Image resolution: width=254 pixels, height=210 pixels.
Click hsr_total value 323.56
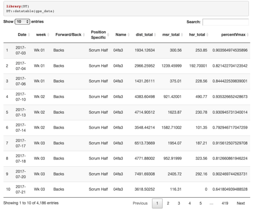pyautogui.click(x=201, y=158)
